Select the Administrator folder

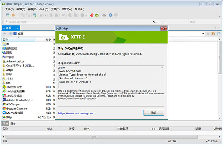click(13, 61)
